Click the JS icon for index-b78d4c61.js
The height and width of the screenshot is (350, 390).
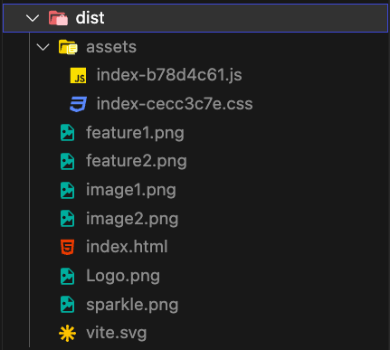click(78, 75)
